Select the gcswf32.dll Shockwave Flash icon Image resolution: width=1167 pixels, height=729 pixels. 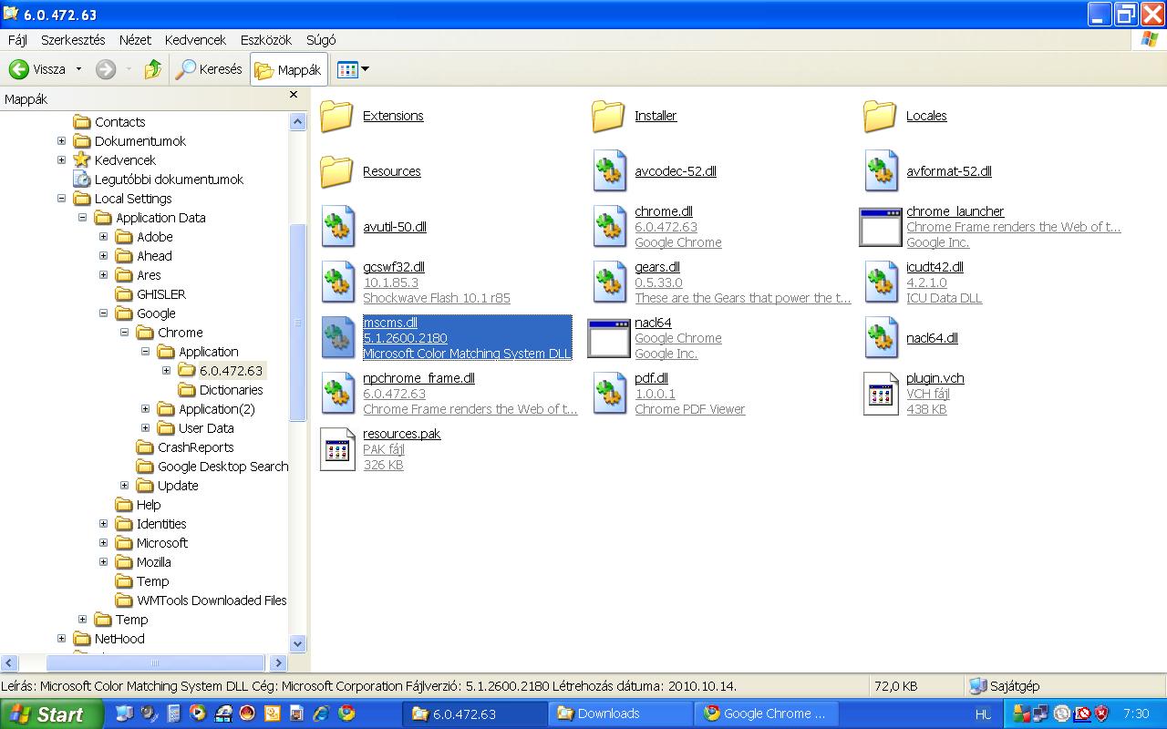337,282
